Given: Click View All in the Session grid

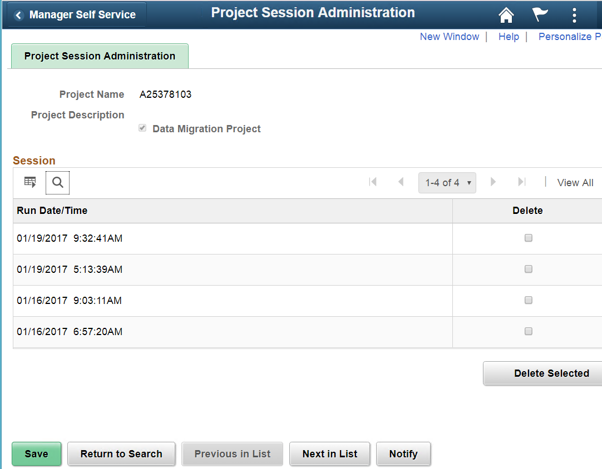Looking at the screenshot, I should 575,183.
